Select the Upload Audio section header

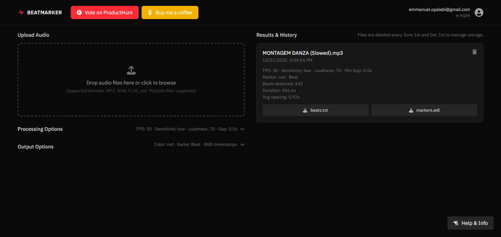click(33, 35)
